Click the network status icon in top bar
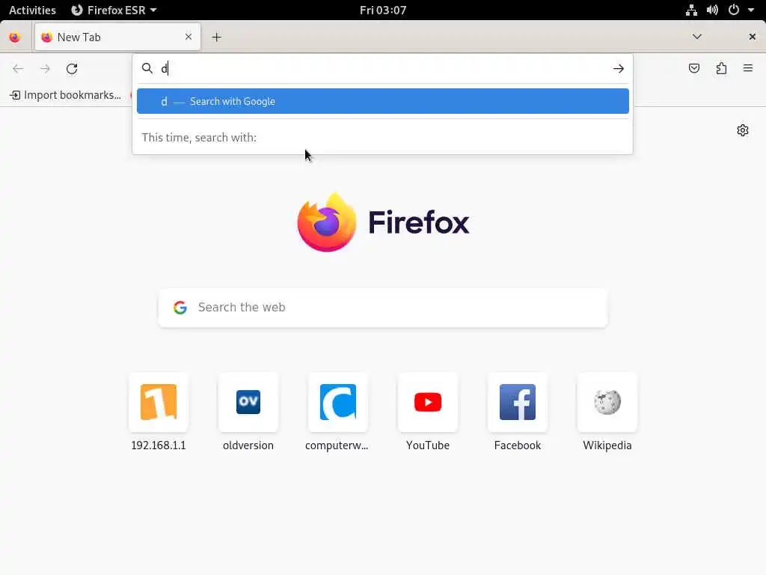Viewport: 766px width, 575px height. coord(691,10)
